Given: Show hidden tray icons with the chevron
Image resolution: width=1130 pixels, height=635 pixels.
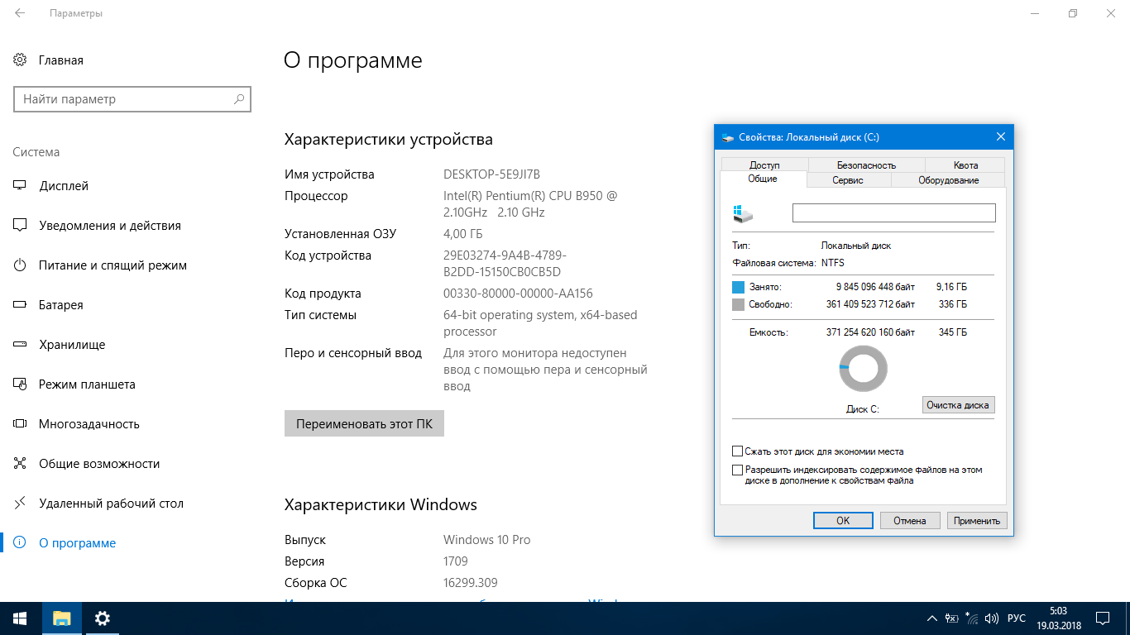Looking at the screenshot, I should click(x=932, y=618).
